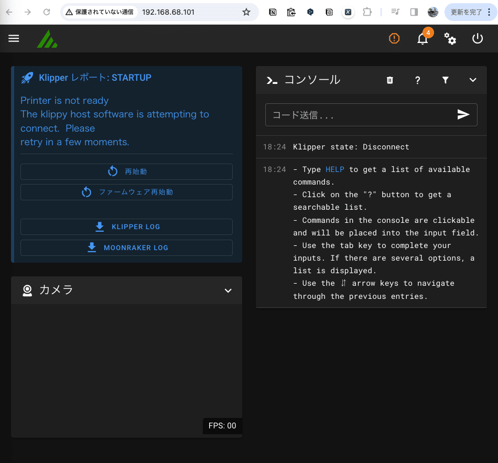Viewport: 498px width, 463px height.
Task: Click the browser back arrow
Action: point(9,12)
